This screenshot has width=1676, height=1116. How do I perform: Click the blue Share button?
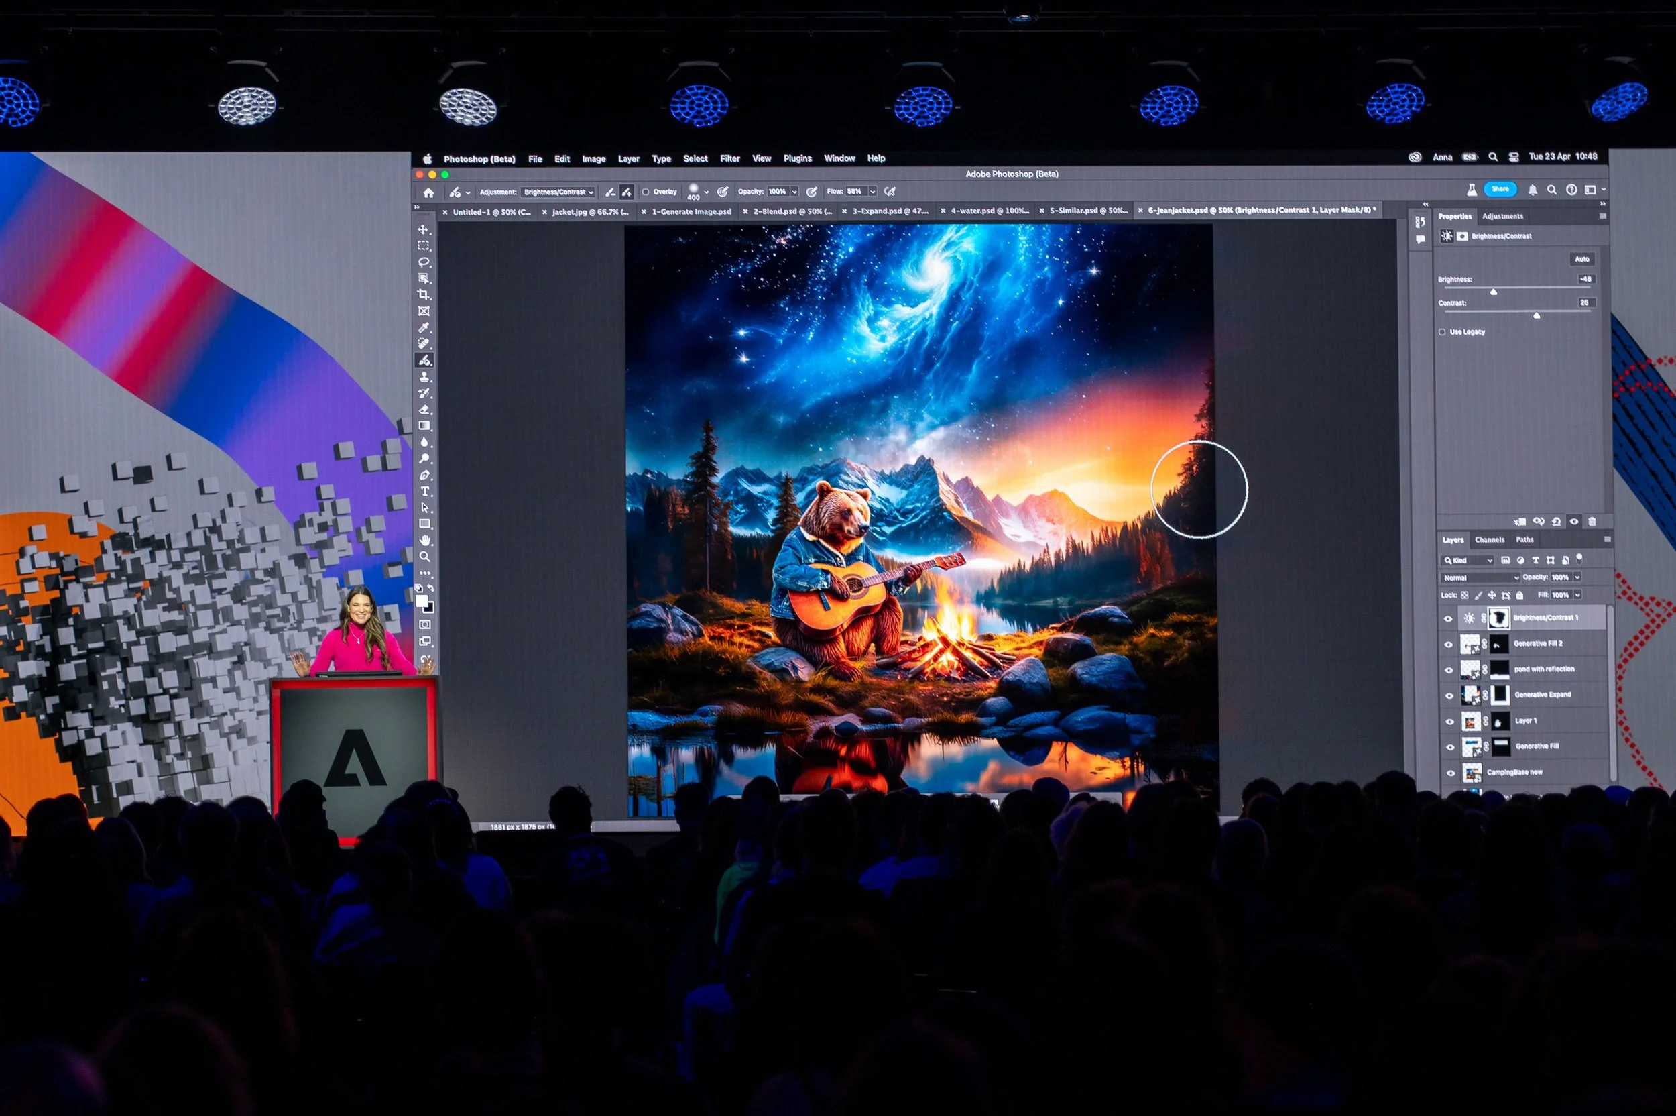click(1500, 189)
